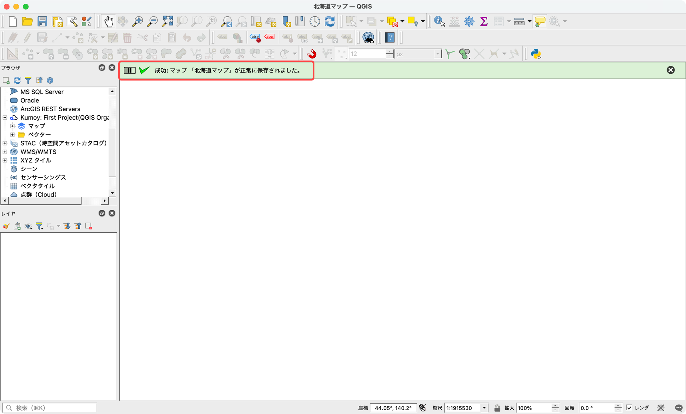
Task: Toggle the render checkbox in status bar
Action: (629, 408)
